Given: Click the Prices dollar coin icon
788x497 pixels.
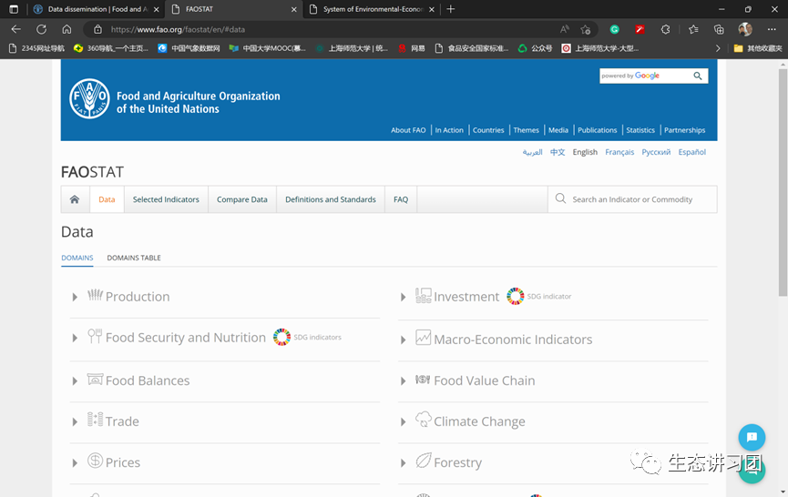Looking at the screenshot, I should (95, 460).
